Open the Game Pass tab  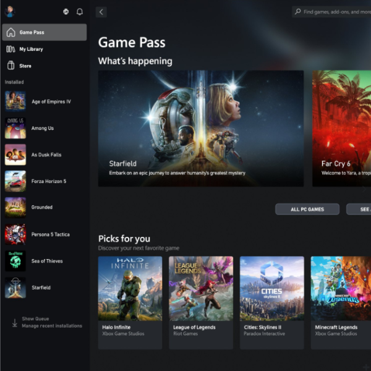click(44, 32)
